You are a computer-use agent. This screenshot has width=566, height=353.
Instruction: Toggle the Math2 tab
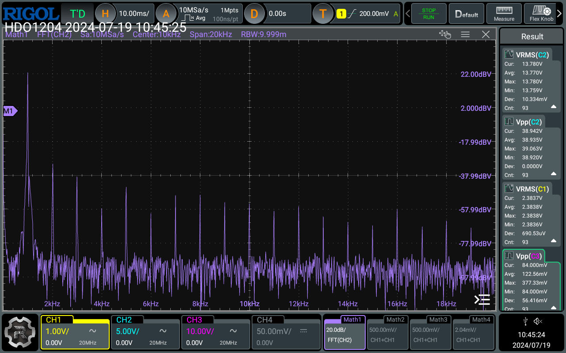click(x=387, y=332)
